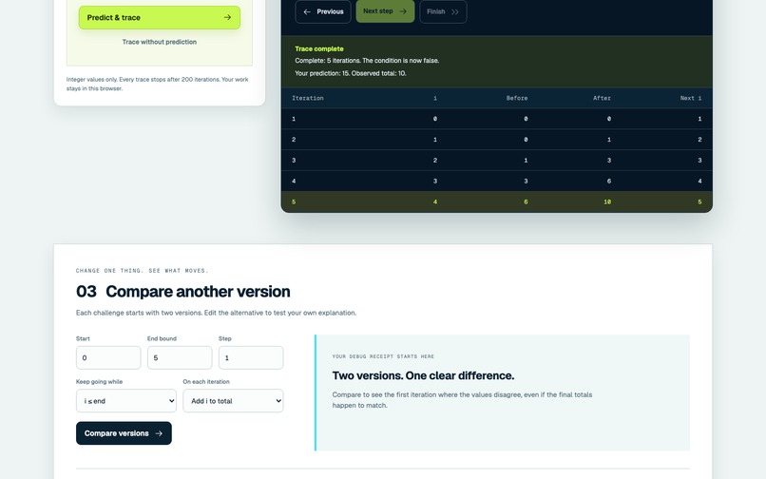Select the Iteration column header
Viewport: 766px width, 479px height.
[x=308, y=98]
